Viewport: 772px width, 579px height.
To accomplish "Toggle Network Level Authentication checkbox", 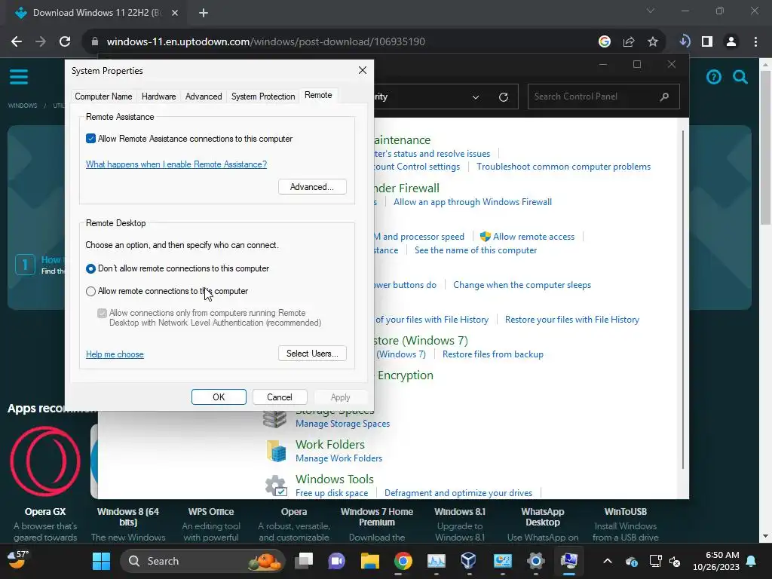I will click(x=102, y=314).
